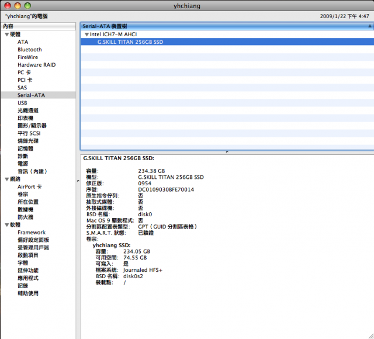Click the window resize grip corner
The height and width of the screenshot is (339, 374).
pyautogui.click(x=371, y=336)
